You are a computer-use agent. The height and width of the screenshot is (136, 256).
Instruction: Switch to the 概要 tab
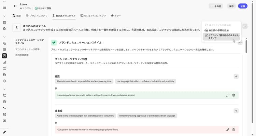point(17,15)
